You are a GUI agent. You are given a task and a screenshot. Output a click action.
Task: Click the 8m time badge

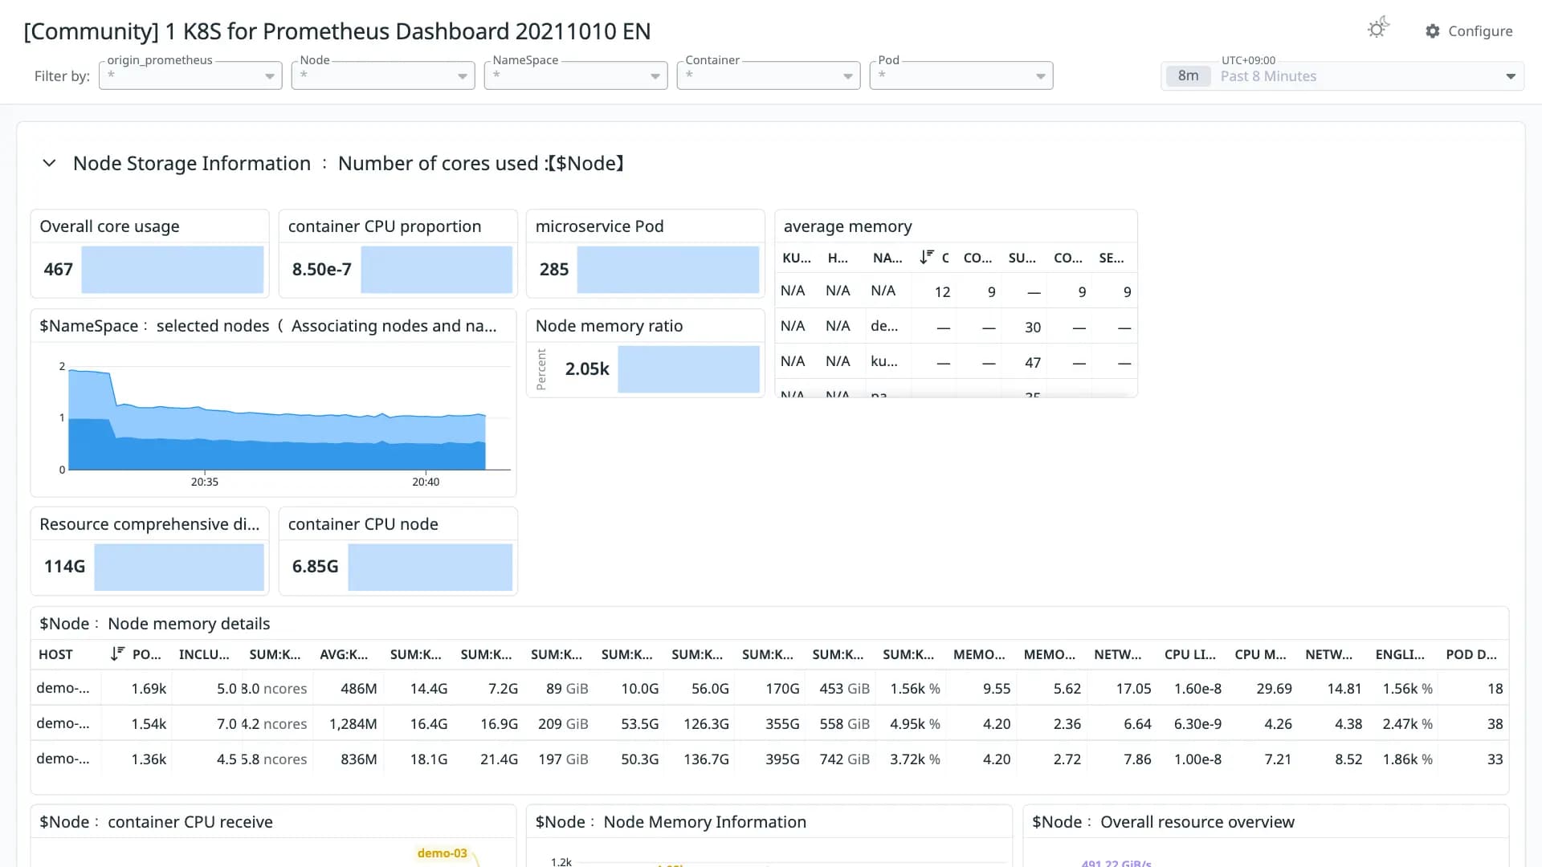(x=1188, y=76)
